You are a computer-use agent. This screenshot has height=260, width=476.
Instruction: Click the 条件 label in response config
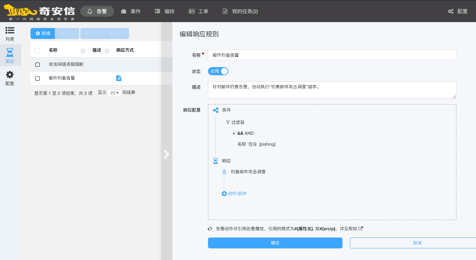click(x=227, y=110)
